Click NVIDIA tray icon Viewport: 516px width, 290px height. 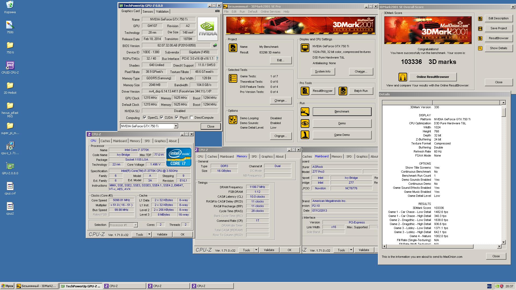[x=497, y=286]
